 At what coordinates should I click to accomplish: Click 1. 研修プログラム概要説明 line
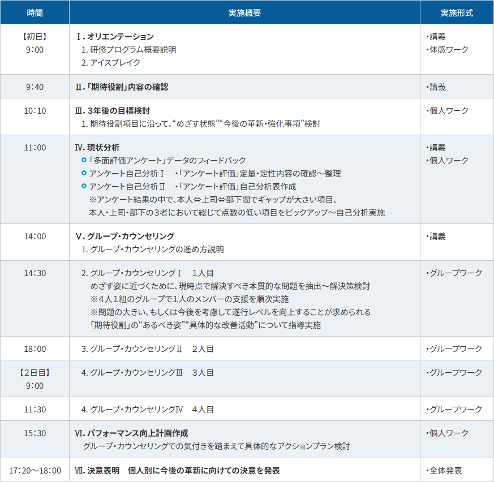[x=128, y=50]
